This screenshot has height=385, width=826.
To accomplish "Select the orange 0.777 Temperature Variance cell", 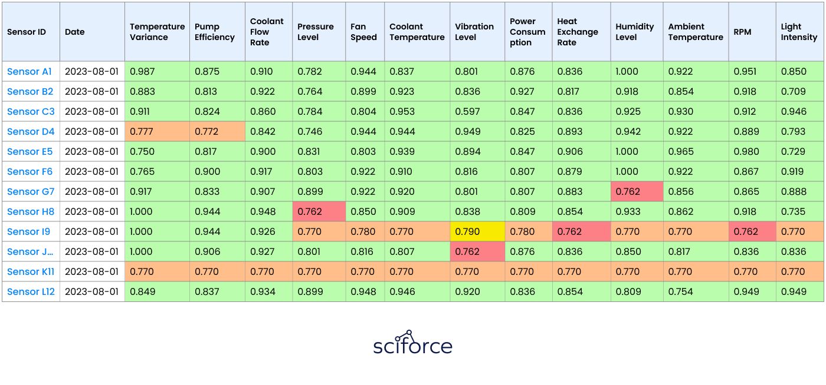I will tap(157, 131).
